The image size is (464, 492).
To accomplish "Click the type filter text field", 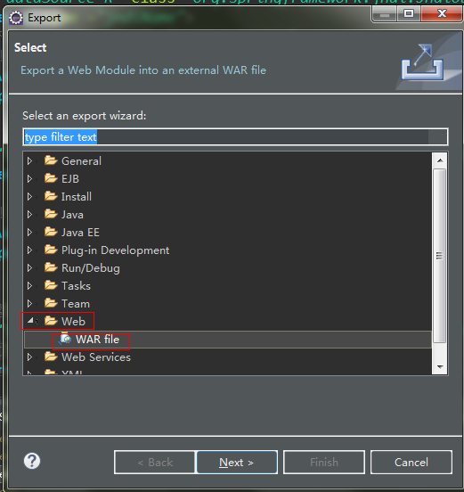I will pyautogui.click(x=235, y=136).
